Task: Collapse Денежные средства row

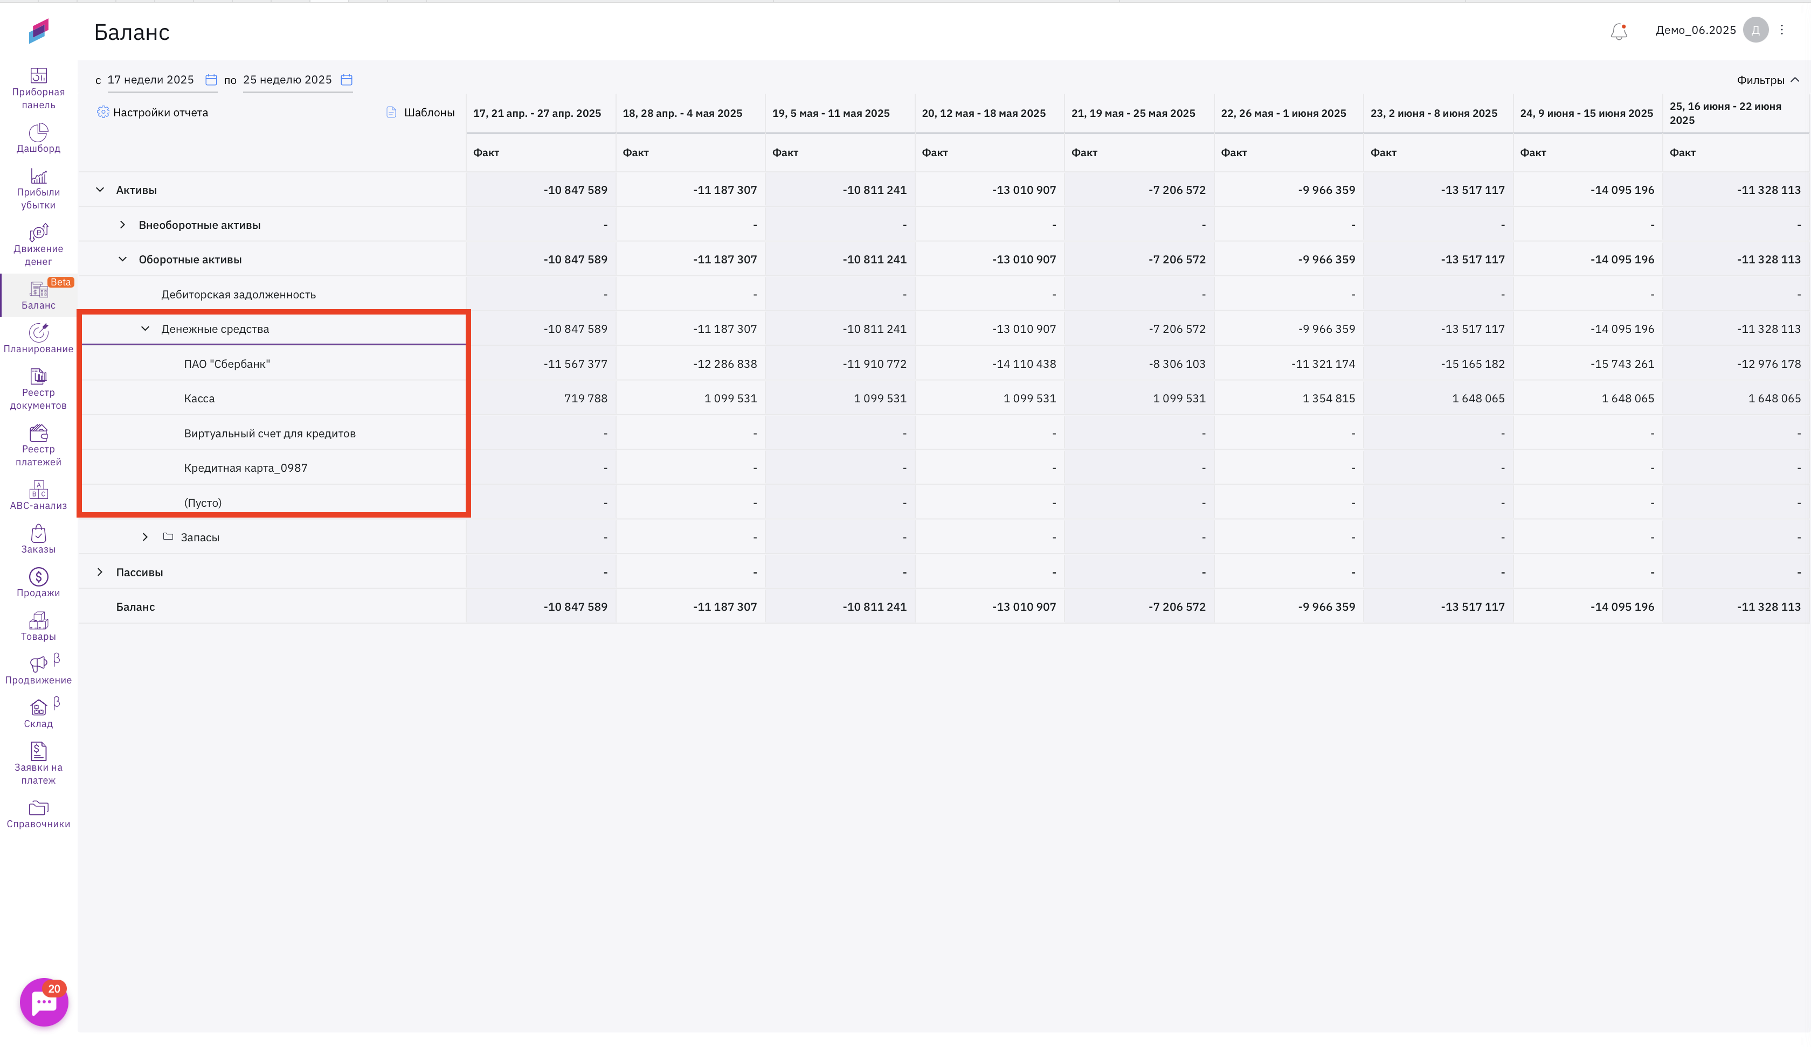Action: pyautogui.click(x=145, y=329)
